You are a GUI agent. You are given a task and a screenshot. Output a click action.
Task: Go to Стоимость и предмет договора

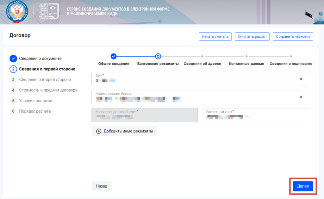pyautogui.click(x=48, y=90)
